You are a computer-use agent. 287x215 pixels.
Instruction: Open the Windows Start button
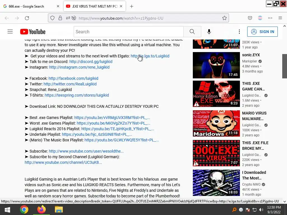[7, 209]
